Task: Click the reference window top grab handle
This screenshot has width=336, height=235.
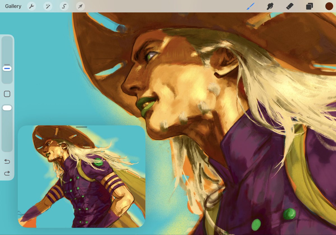Action: [x=82, y=127]
